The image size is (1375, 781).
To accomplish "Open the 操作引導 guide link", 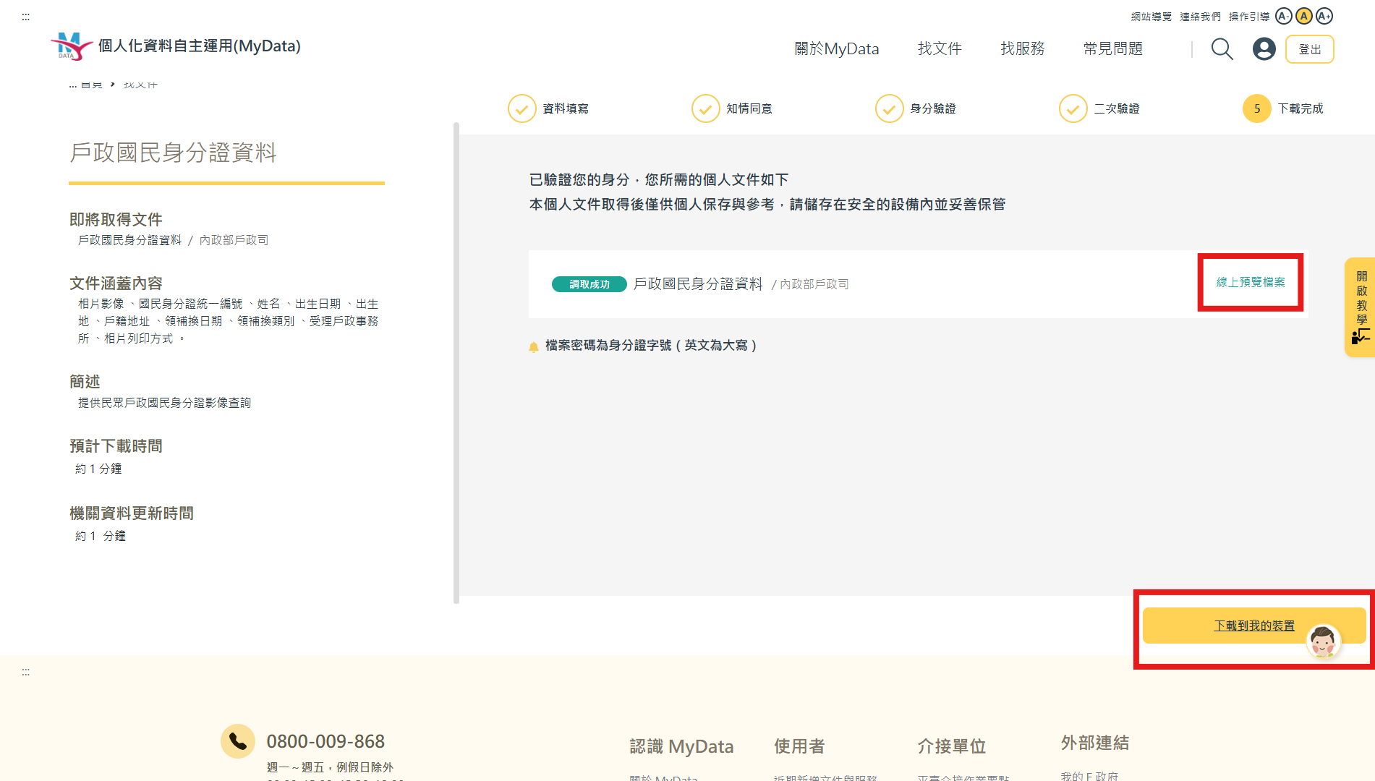I will click(1249, 17).
